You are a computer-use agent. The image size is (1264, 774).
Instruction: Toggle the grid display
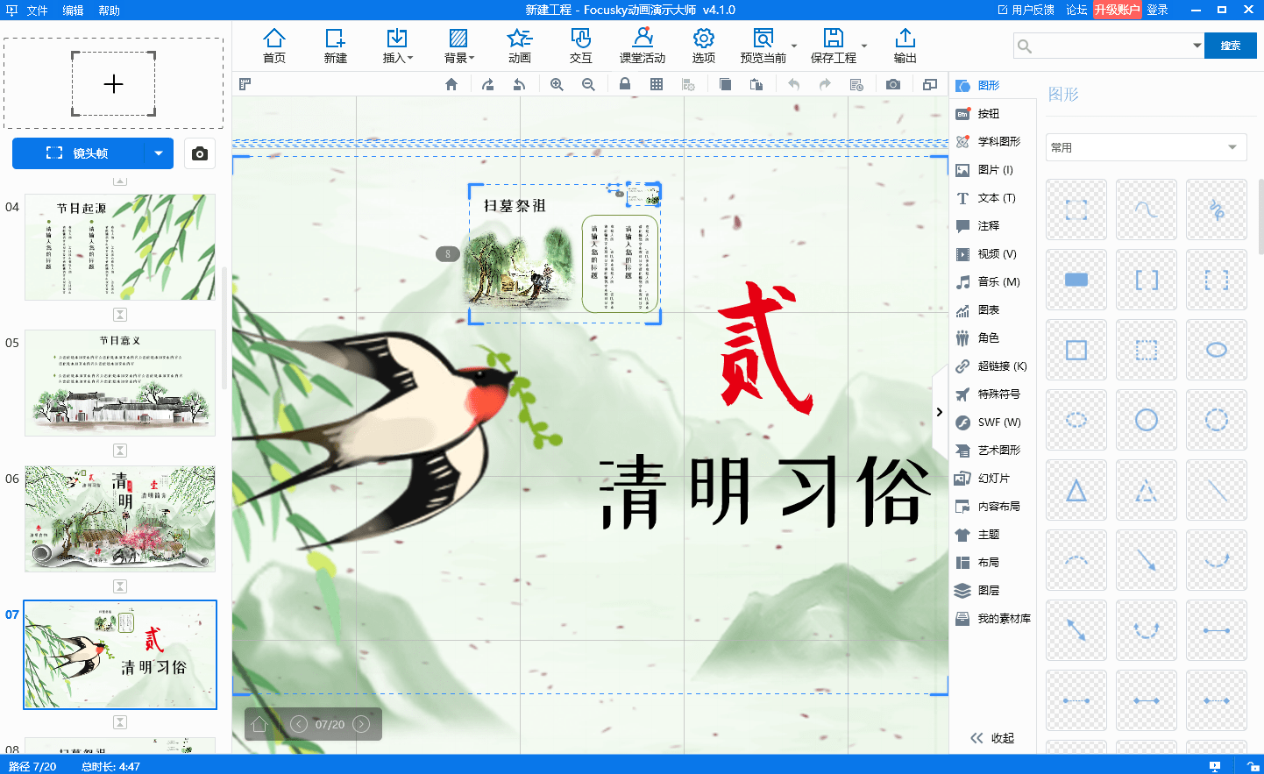[657, 84]
